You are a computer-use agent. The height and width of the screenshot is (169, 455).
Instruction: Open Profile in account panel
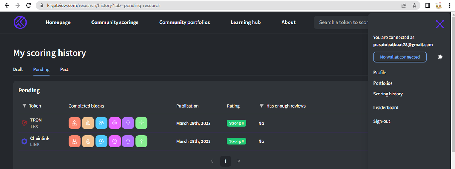[380, 72]
